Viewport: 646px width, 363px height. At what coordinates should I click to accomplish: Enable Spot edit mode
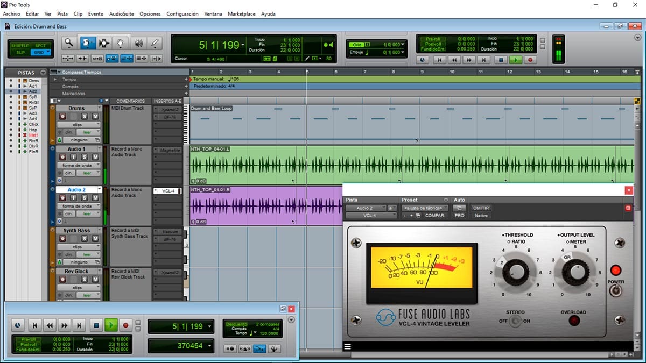point(41,46)
